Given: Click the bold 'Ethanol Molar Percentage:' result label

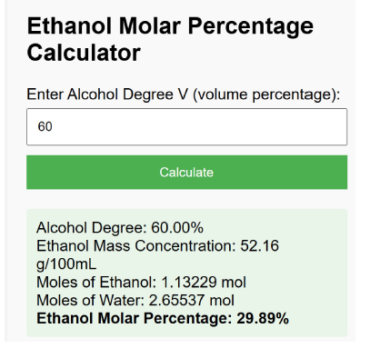Looking at the screenshot, I should (x=135, y=318).
